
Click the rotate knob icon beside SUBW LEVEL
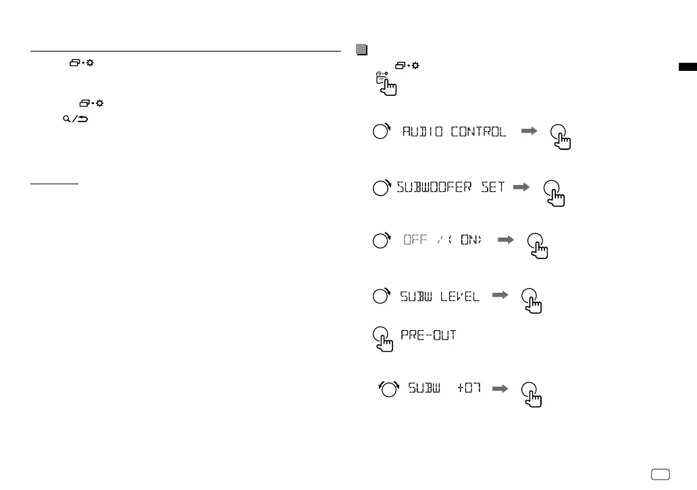382,296
